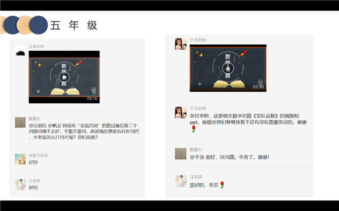Click 汪老师's avatar in left chat
Screen dimensions: 339x211
[20, 184]
